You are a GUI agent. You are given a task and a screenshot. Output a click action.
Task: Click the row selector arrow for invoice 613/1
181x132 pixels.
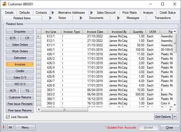(x=39, y=36)
